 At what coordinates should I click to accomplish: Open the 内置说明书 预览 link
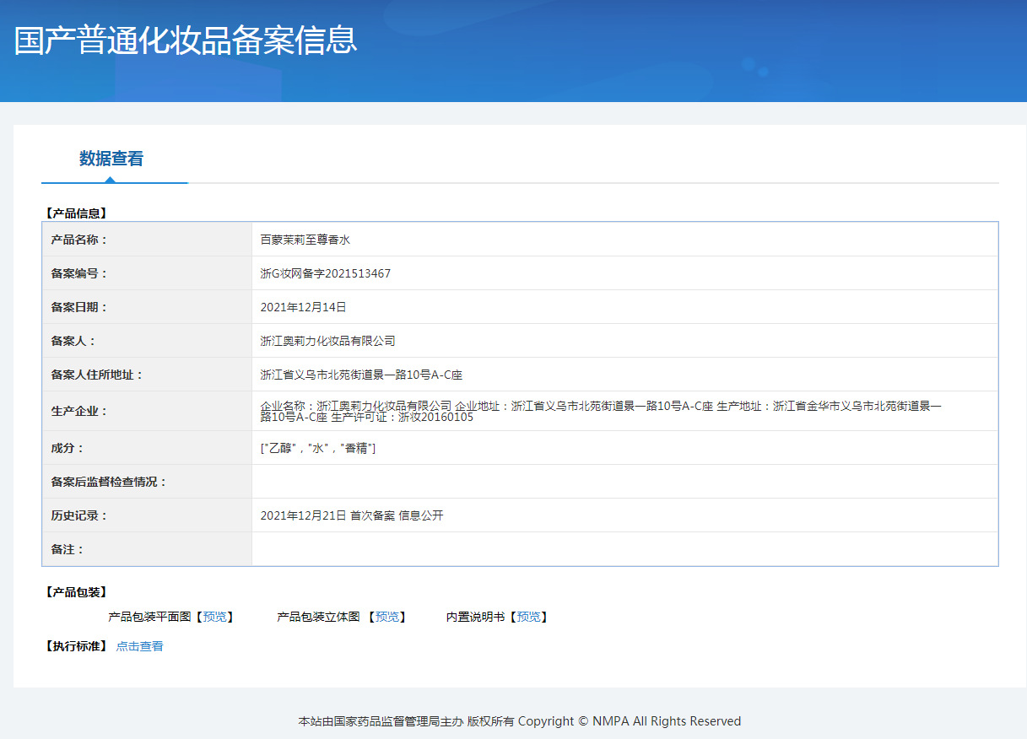[x=529, y=618]
